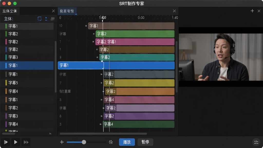Expand the gray 字幕2 timeline track

[x=101, y=74]
